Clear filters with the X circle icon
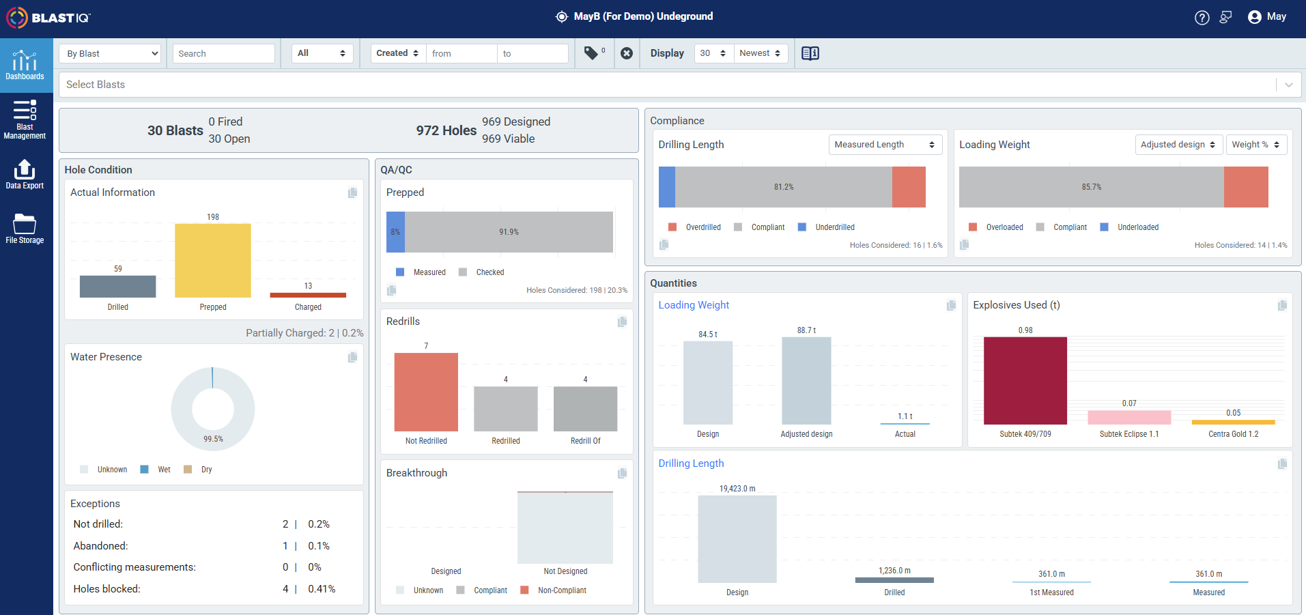Image resolution: width=1306 pixels, height=615 pixels. (x=627, y=53)
